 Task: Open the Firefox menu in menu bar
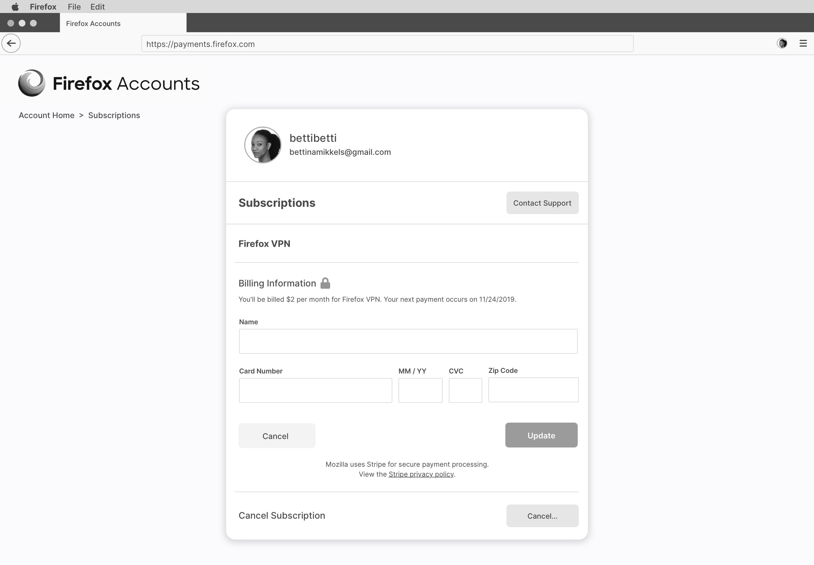point(43,7)
